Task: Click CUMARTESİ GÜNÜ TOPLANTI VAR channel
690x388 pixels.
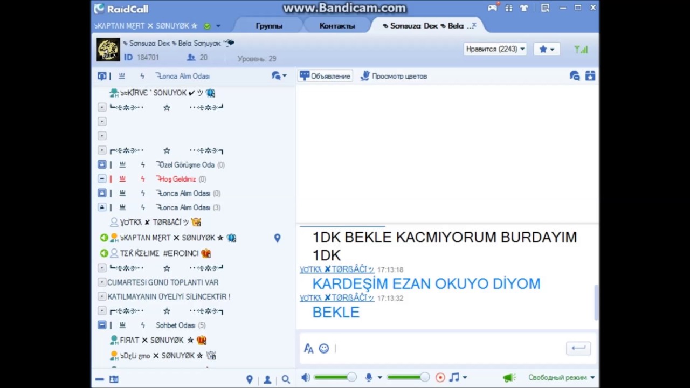Action: [163, 282]
